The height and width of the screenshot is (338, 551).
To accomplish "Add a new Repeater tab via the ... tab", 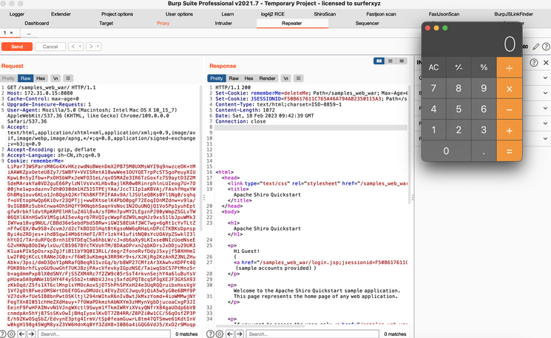I will pos(29,33).
